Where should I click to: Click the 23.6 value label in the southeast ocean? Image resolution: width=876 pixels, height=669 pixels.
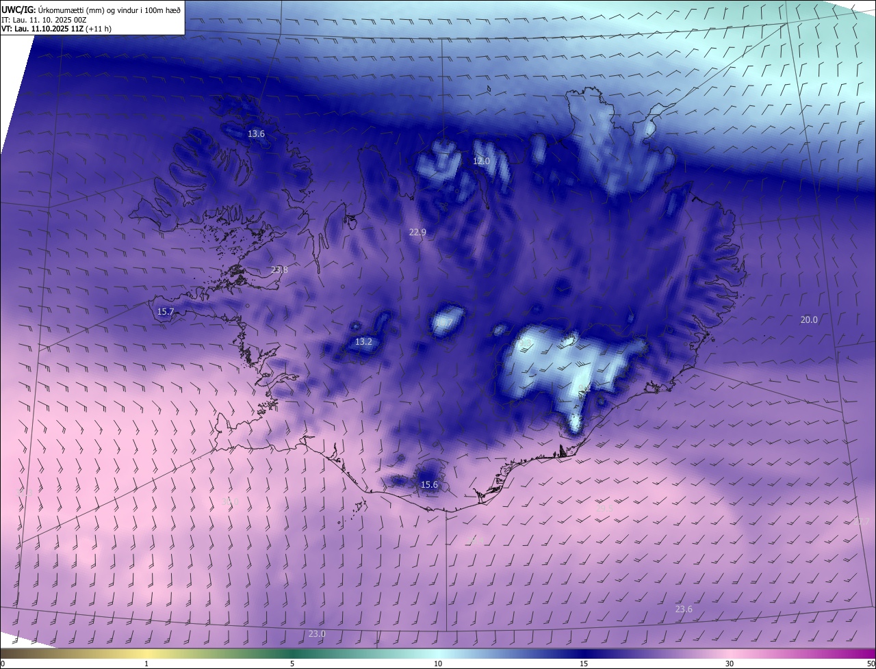pyautogui.click(x=684, y=609)
